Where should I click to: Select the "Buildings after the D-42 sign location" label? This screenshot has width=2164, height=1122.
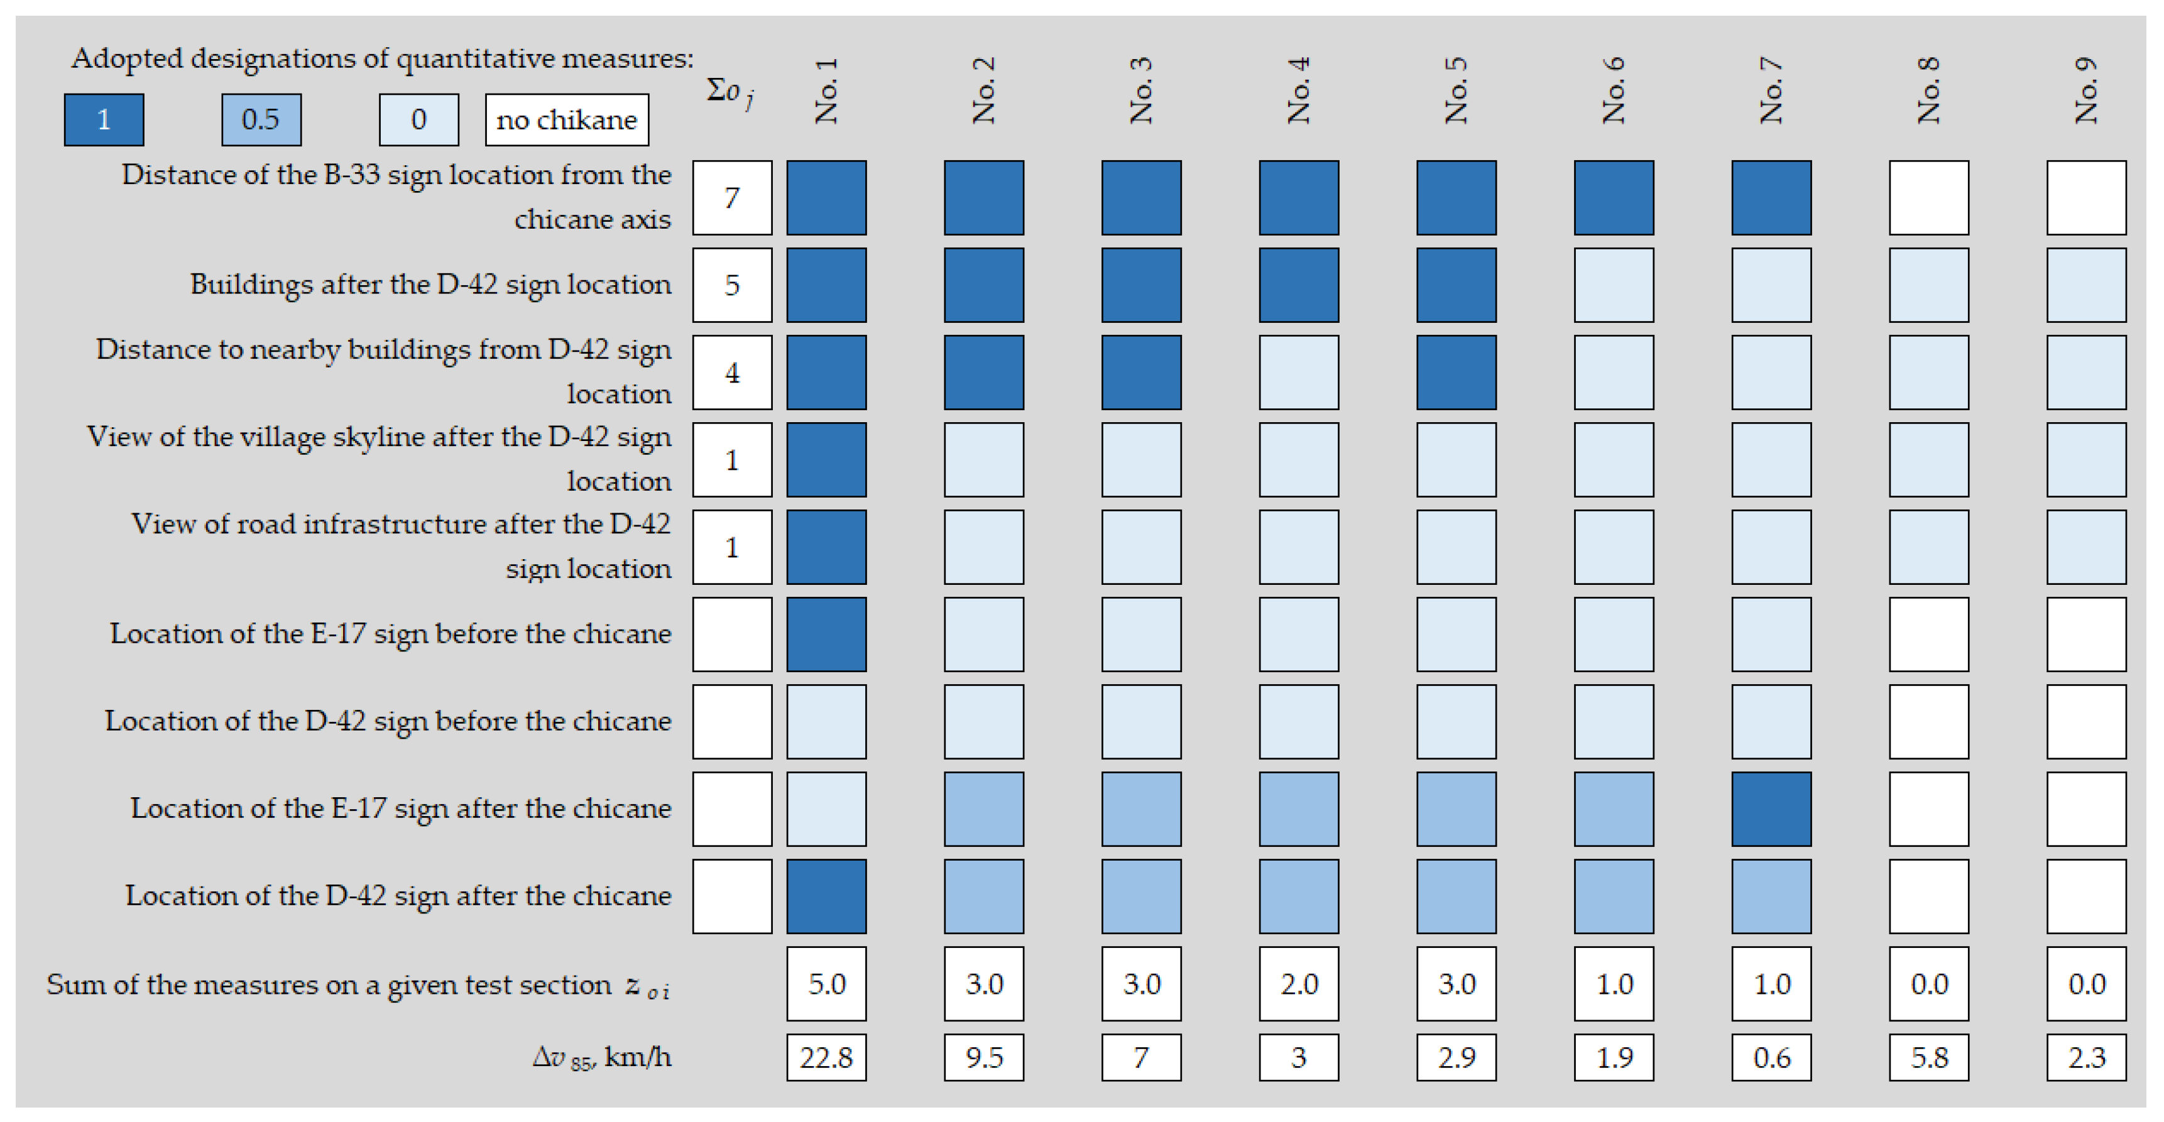pyautogui.click(x=430, y=285)
